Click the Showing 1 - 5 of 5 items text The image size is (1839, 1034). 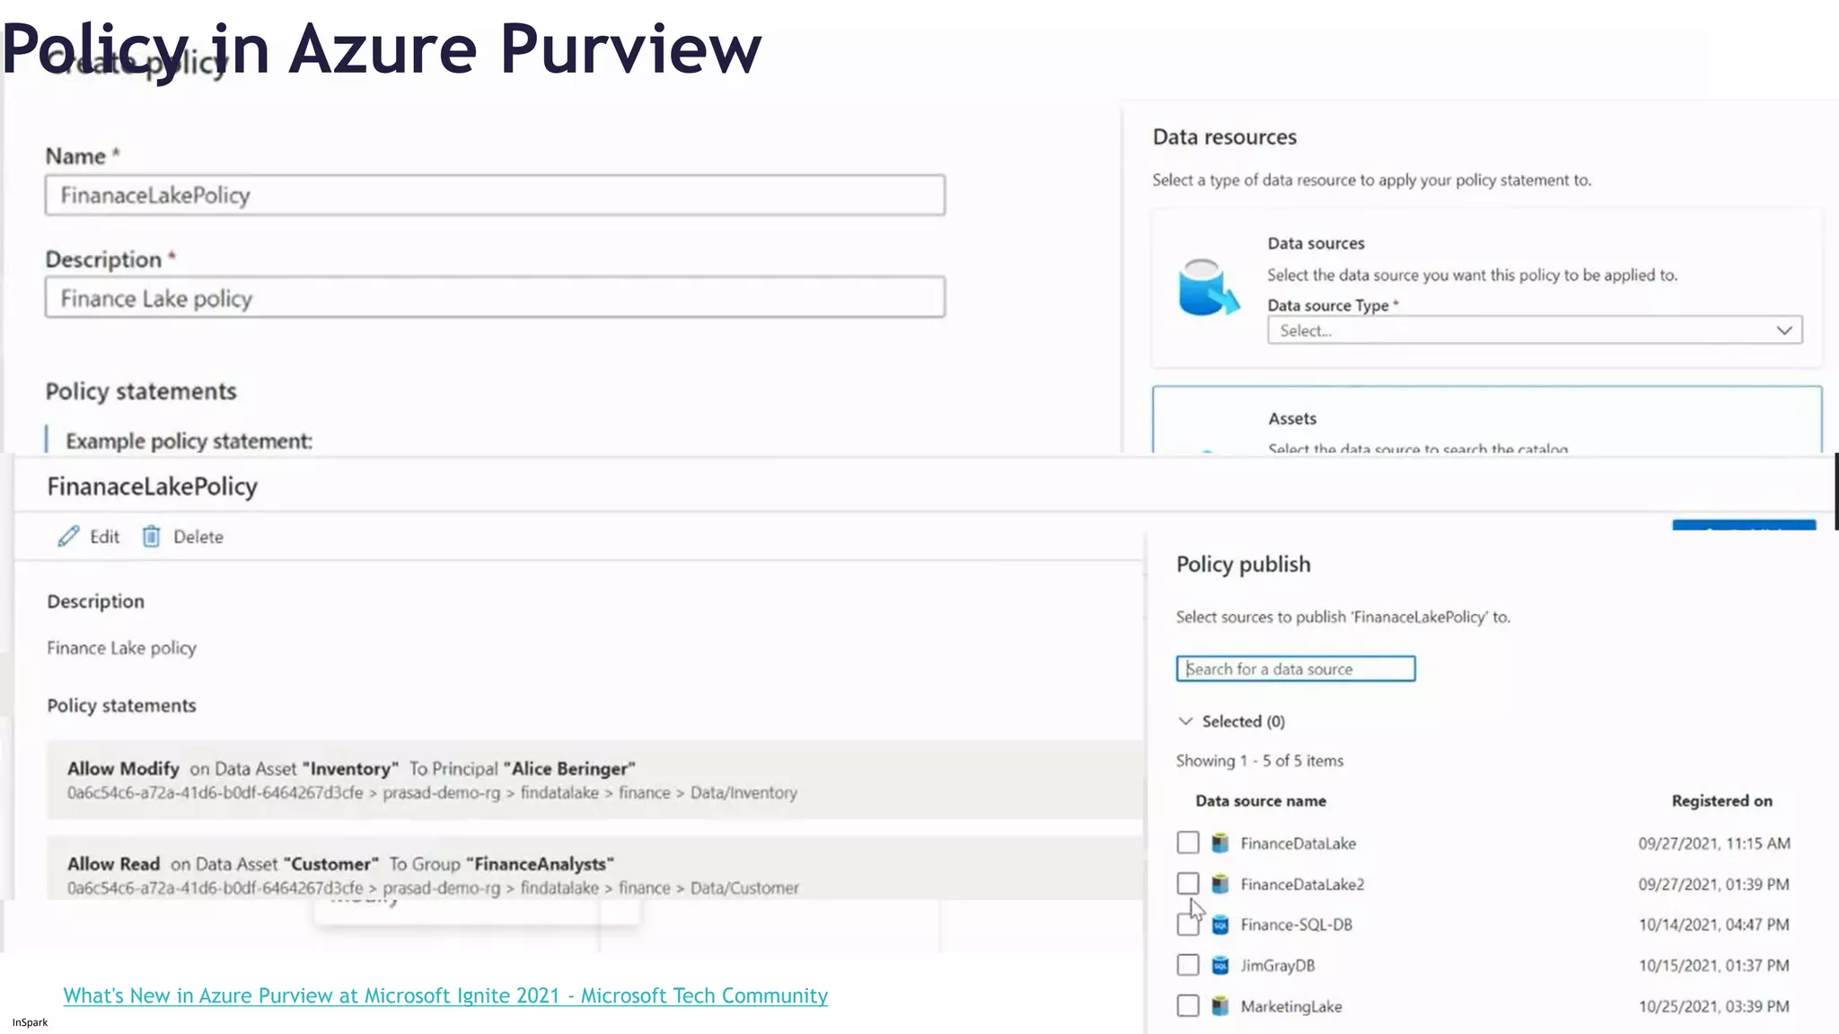click(x=1260, y=760)
